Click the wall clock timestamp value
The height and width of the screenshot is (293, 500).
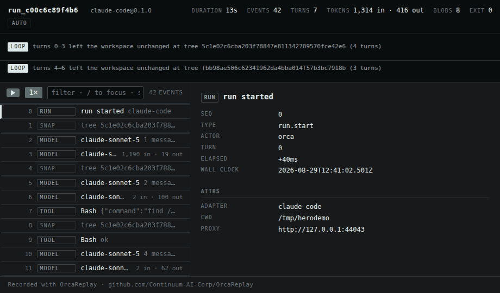point(325,170)
